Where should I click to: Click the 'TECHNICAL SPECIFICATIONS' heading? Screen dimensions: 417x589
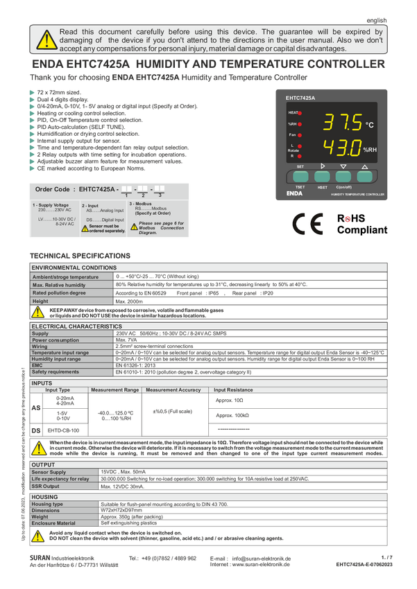tap(80, 256)
